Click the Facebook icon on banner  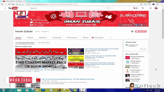point(139,25)
